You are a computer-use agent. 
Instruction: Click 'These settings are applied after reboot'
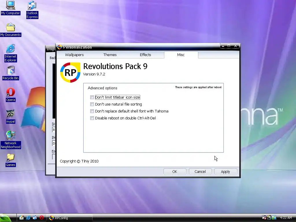(198, 87)
